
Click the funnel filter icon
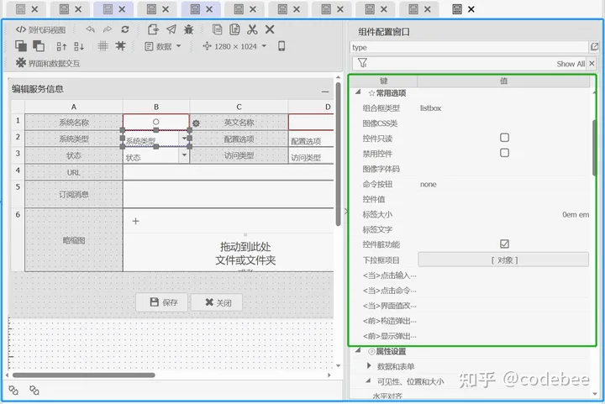(362, 63)
